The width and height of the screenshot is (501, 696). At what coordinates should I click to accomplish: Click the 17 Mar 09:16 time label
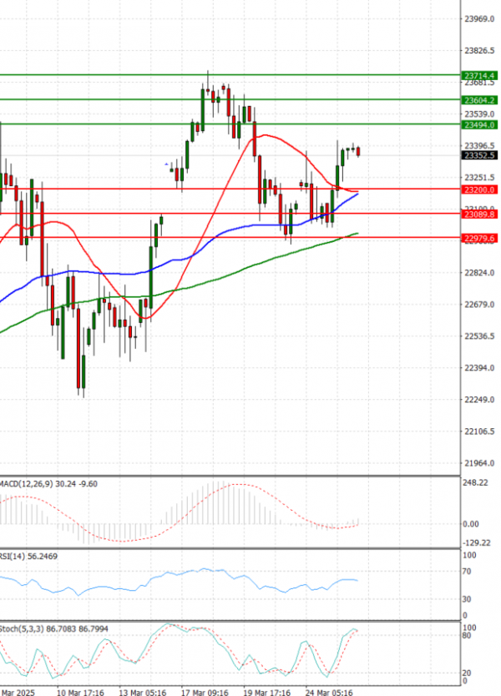[x=205, y=692]
